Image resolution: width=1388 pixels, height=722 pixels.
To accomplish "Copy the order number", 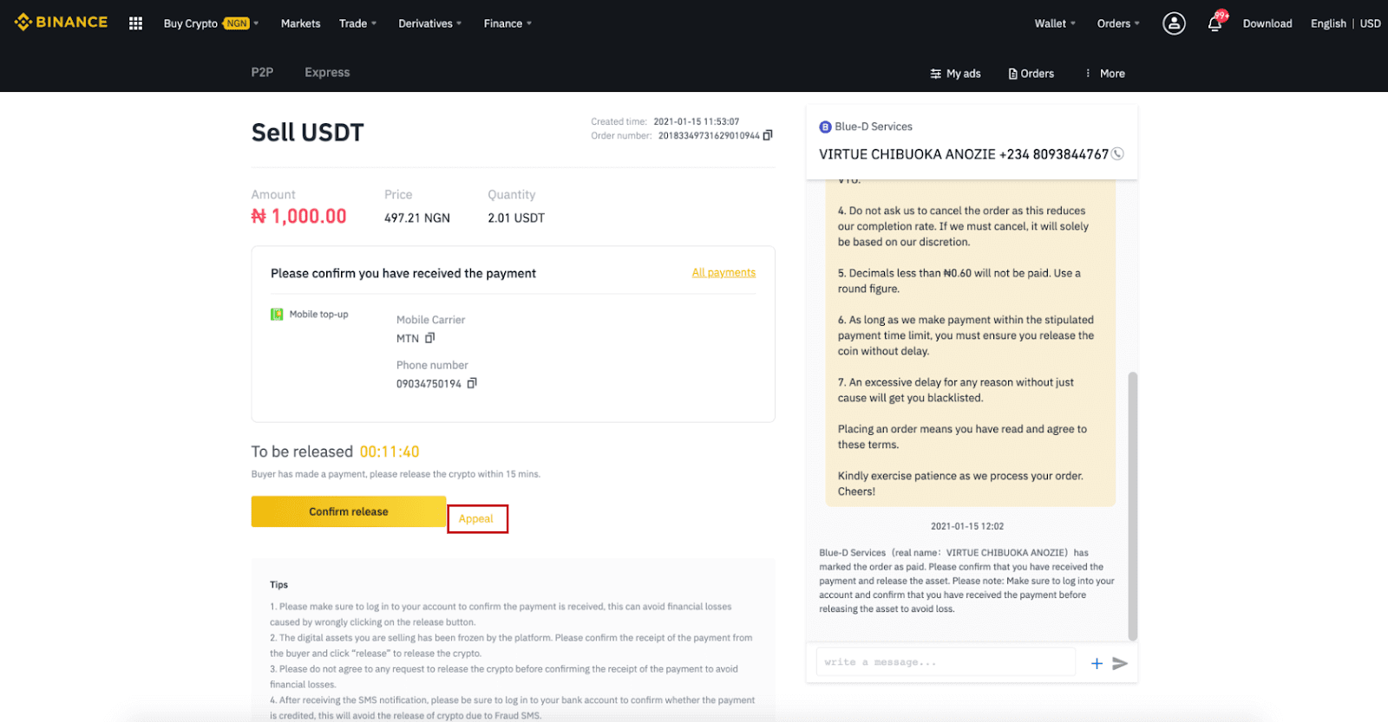I will pos(768,135).
